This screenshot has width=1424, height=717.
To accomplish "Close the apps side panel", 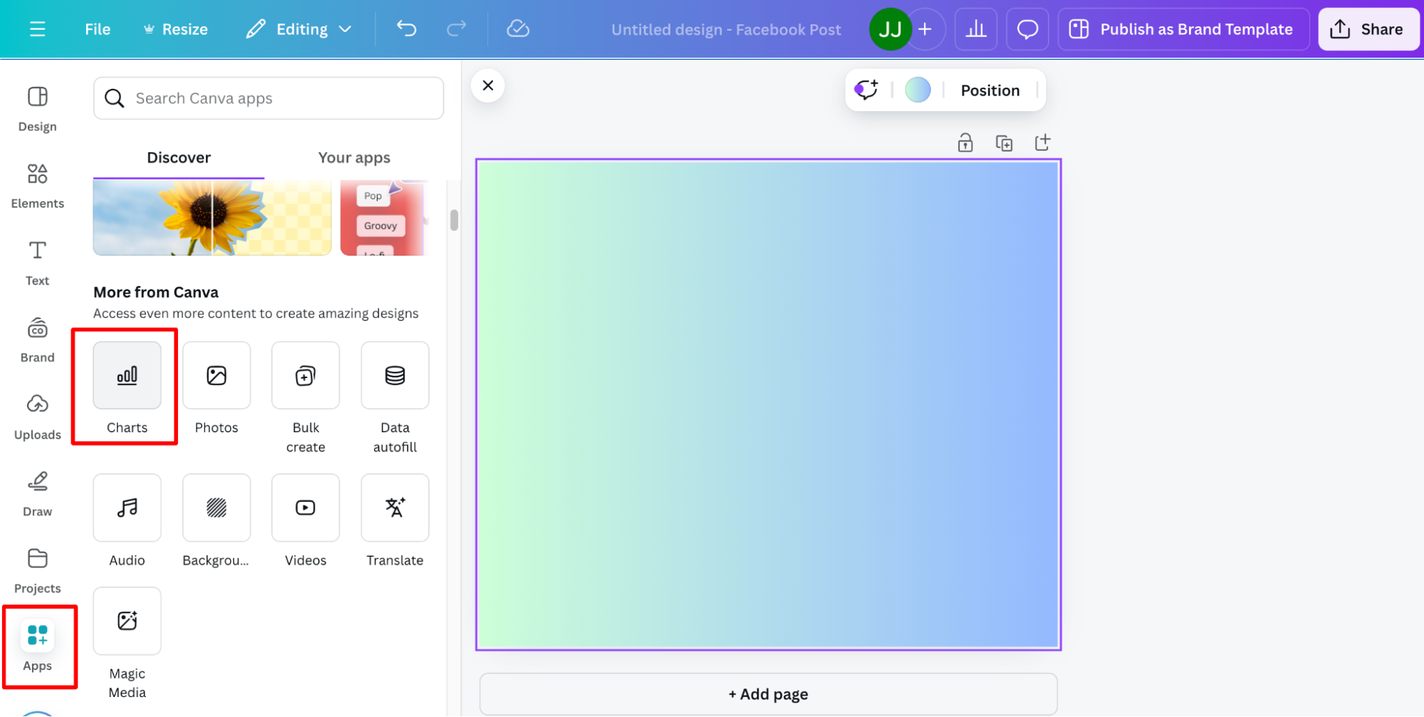I will 488,85.
